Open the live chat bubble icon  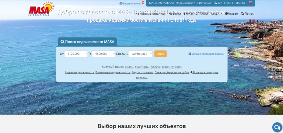click(x=277, y=127)
